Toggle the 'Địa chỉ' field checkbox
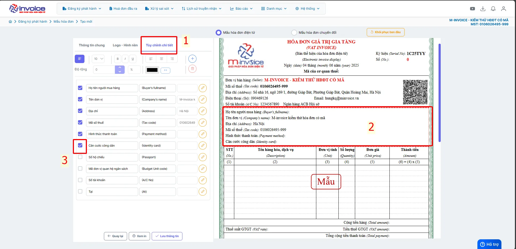This screenshot has width=516, height=249. [80, 111]
